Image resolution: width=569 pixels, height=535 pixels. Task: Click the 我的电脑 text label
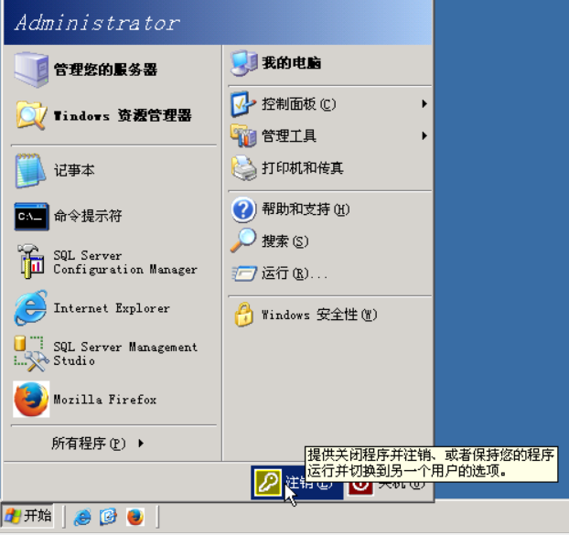click(x=292, y=63)
